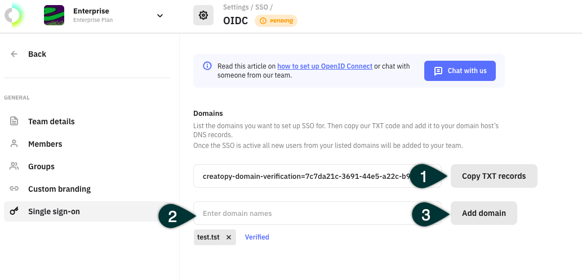Viewport: 582px width, 280px height.
Task: Open the how to set up OpenID Connect link
Action: pyautogui.click(x=325, y=66)
